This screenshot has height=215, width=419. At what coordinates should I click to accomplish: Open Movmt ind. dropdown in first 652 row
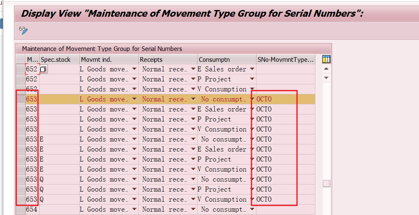tap(135, 69)
